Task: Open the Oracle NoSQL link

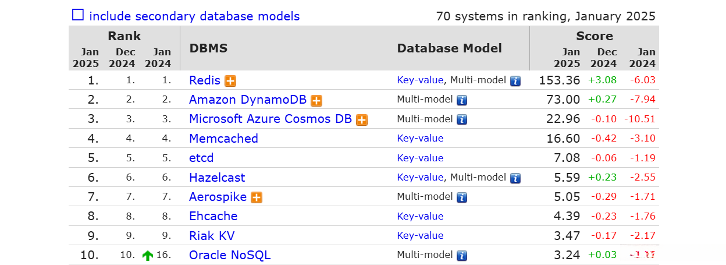Action: [x=230, y=255]
